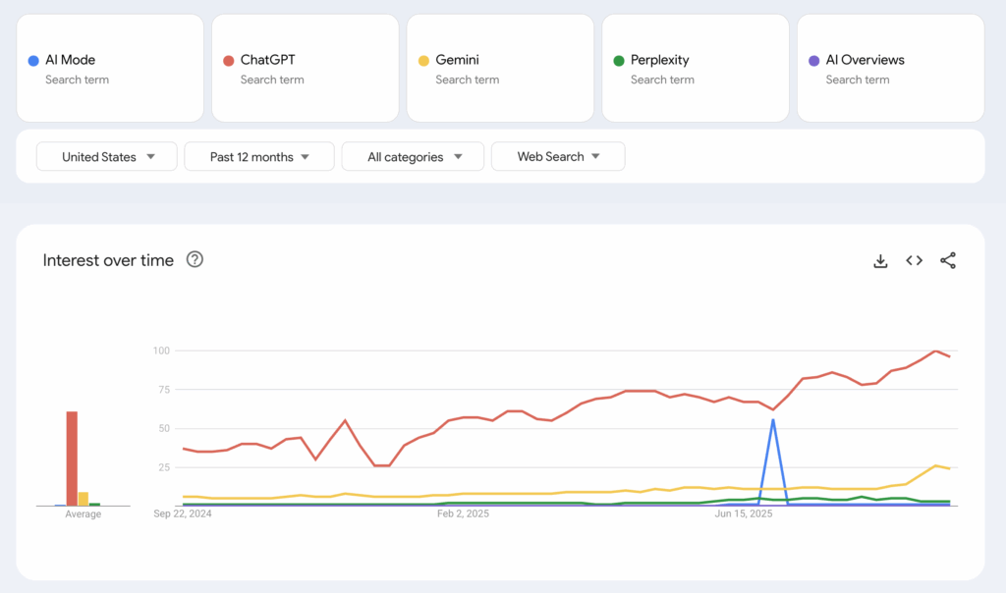This screenshot has width=1006, height=593.
Task: Change the Web Search type dropdown
Action: coord(557,157)
